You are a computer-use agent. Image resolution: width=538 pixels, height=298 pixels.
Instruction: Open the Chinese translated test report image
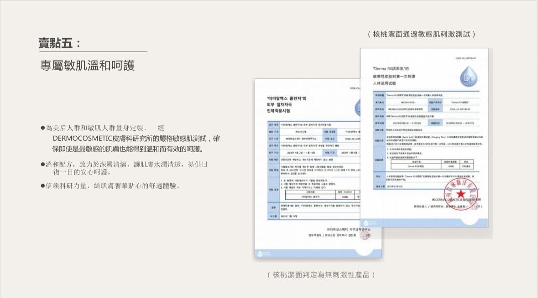click(424, 138)
